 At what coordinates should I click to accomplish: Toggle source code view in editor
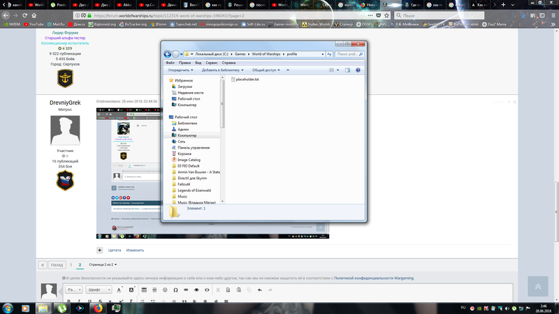[207, 290]
